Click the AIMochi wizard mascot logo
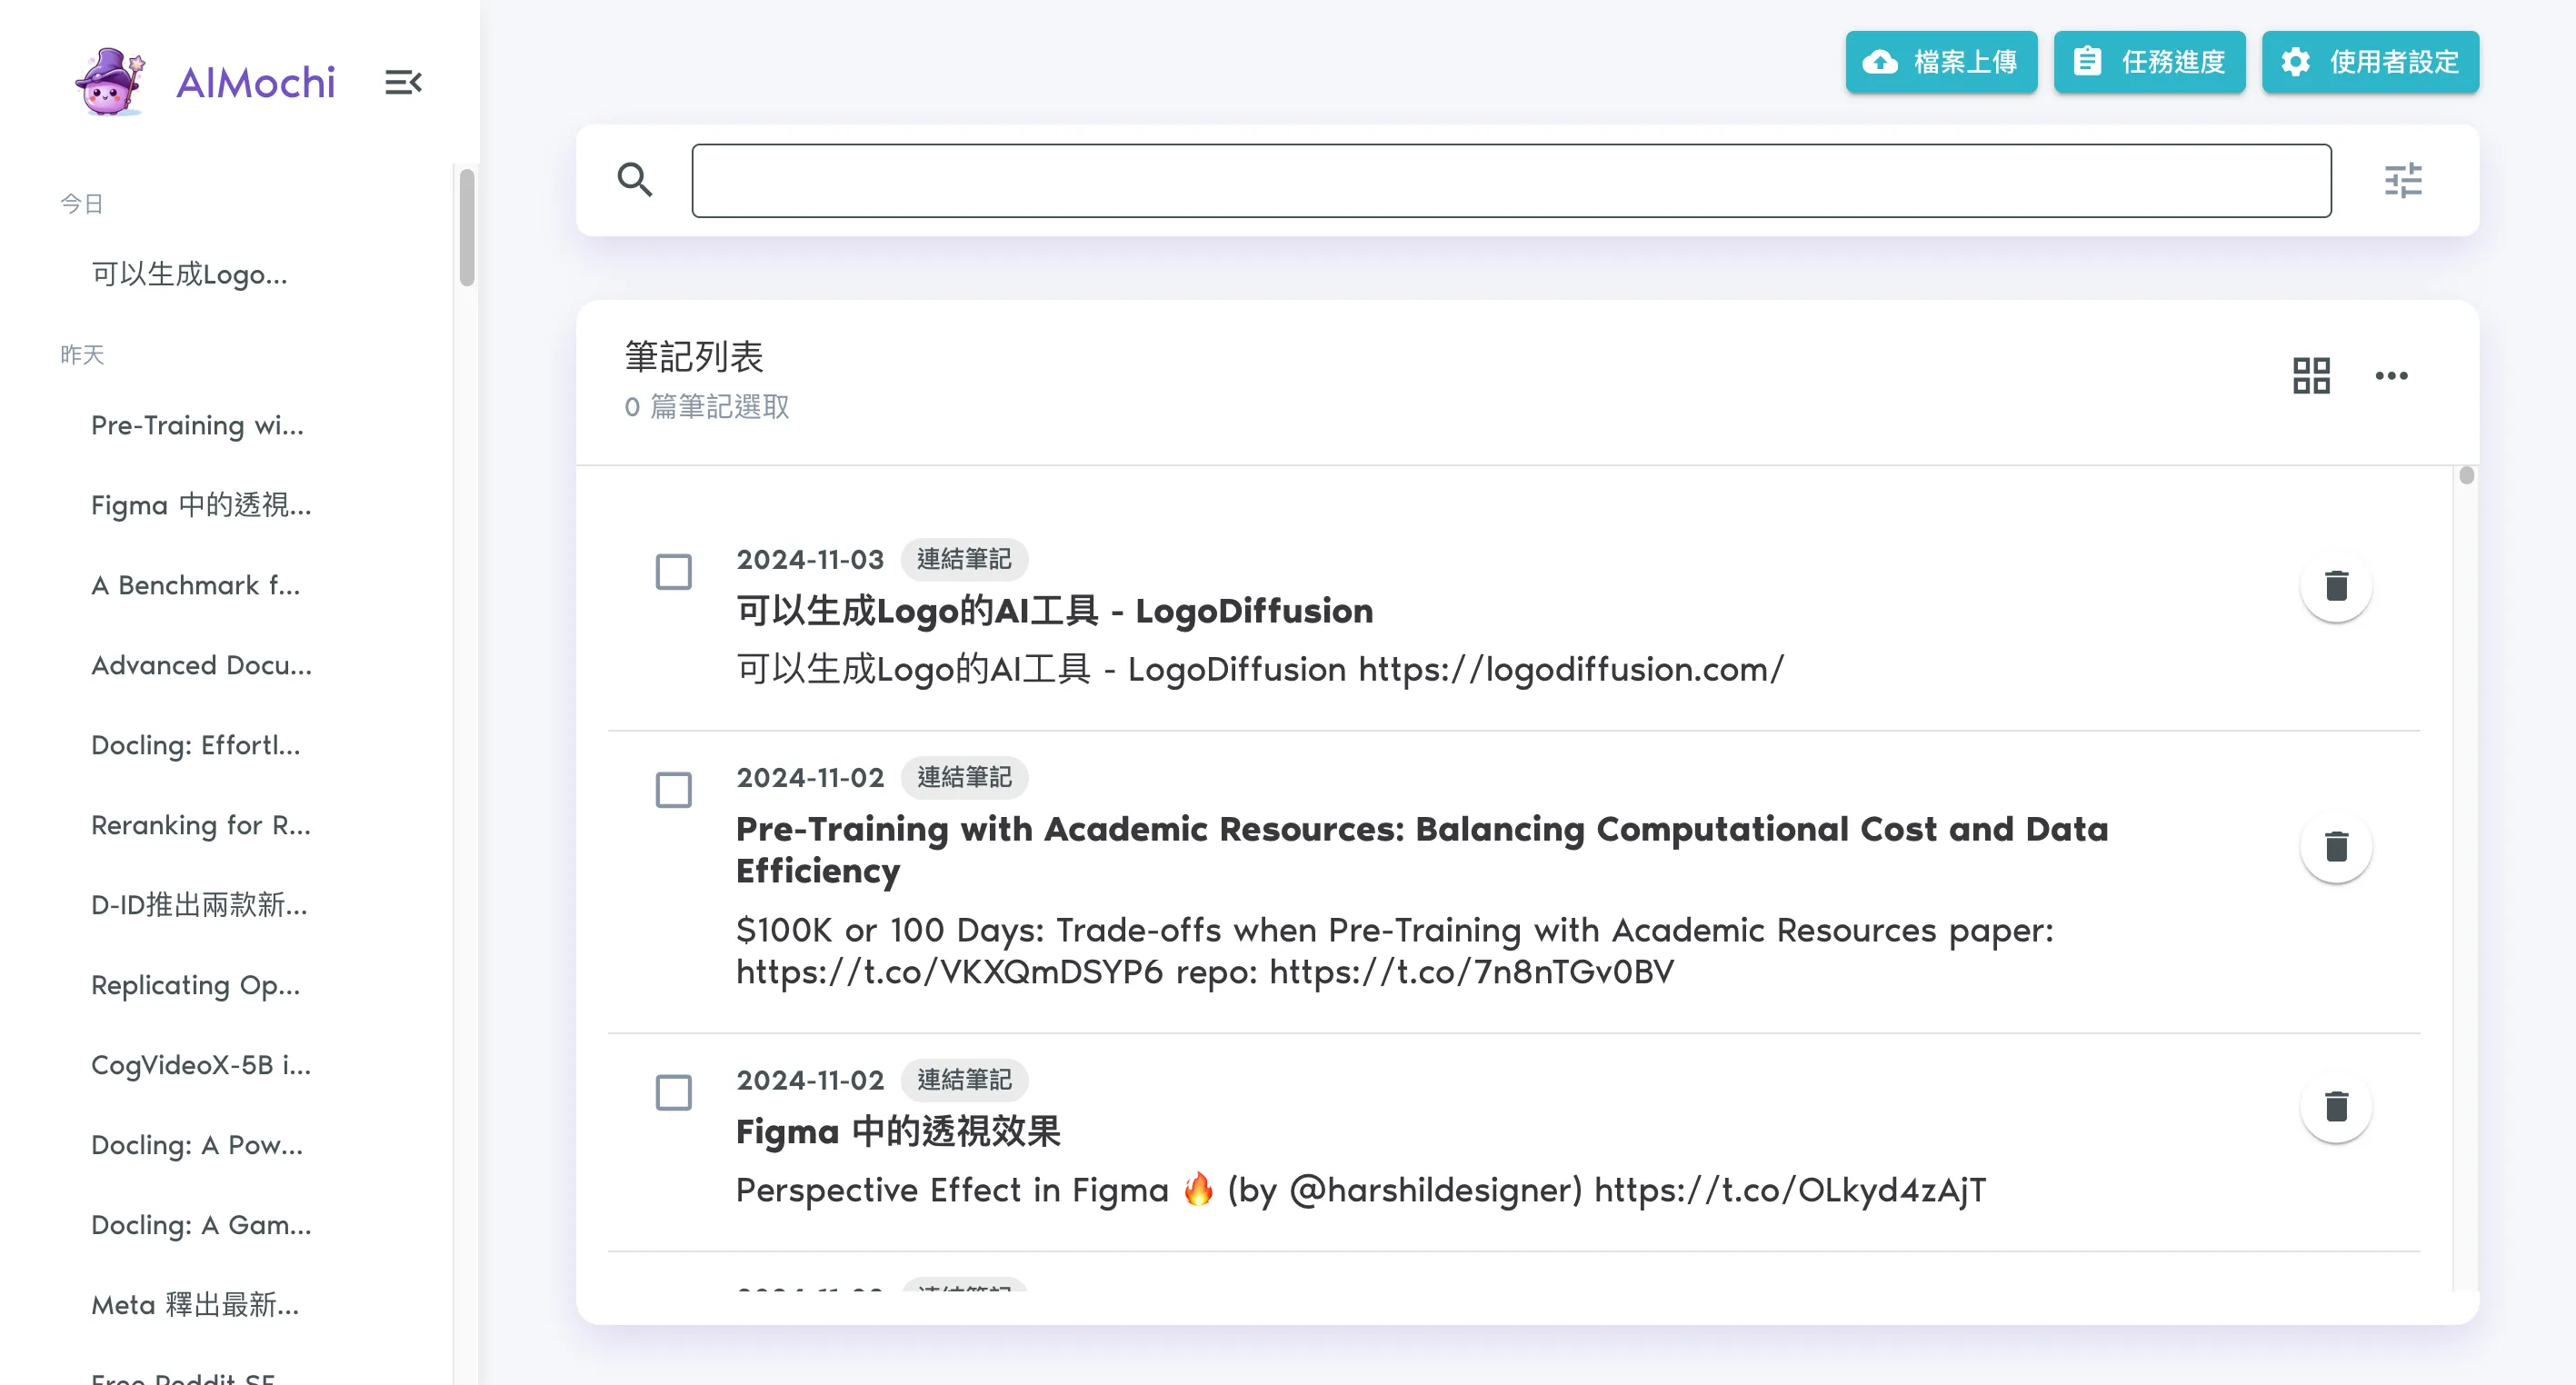The width and height of the screenshot is (2576, 1385). click(110, 82)
